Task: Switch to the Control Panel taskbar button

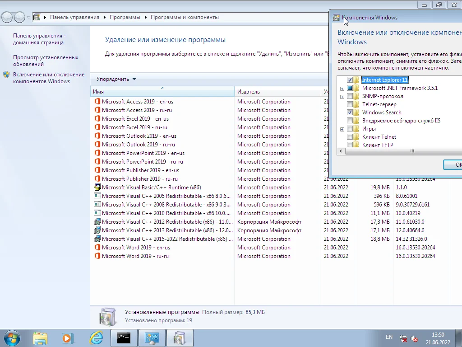Action: click(152, 338)
